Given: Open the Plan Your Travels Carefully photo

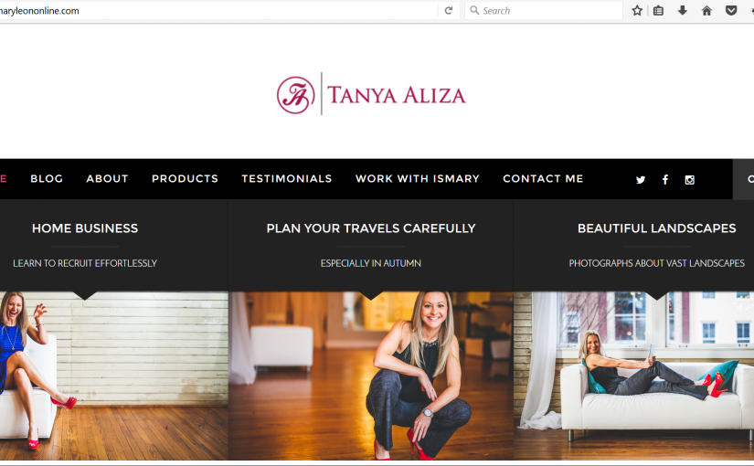Looking at the screenshot, I should tap(371, 376).
